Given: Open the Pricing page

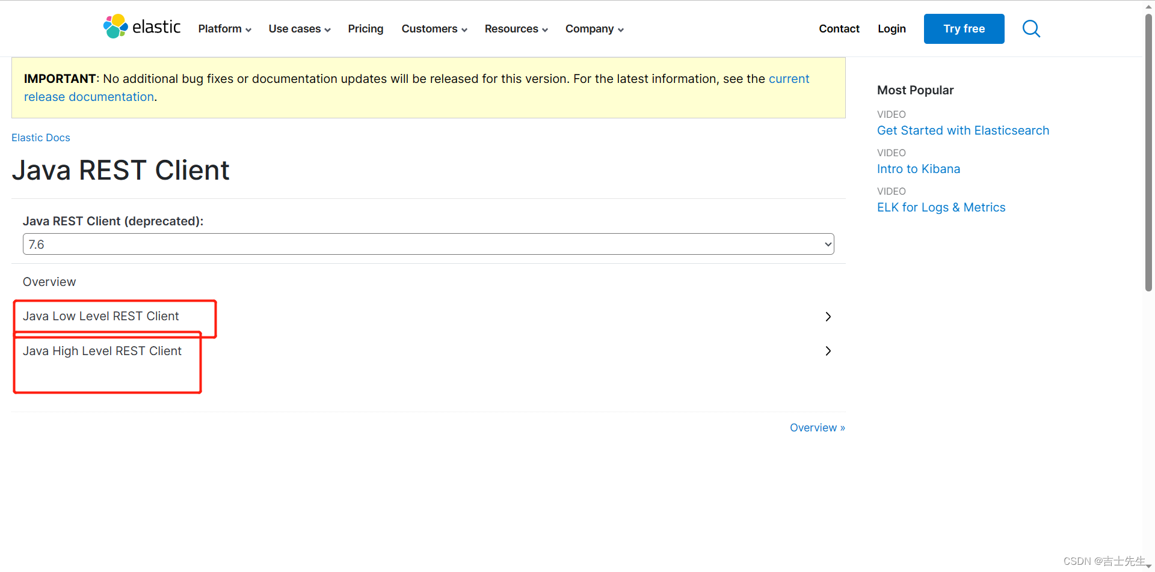Looking at the screenshot, I should coord(366,29).
